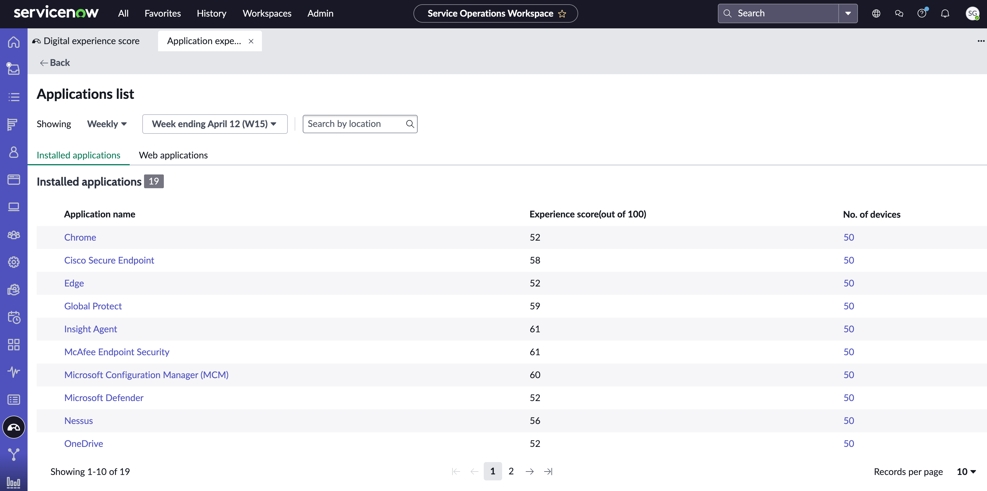Open the Cisco Secure Endpoint link

pyautogui.click(x=109, y=260)
